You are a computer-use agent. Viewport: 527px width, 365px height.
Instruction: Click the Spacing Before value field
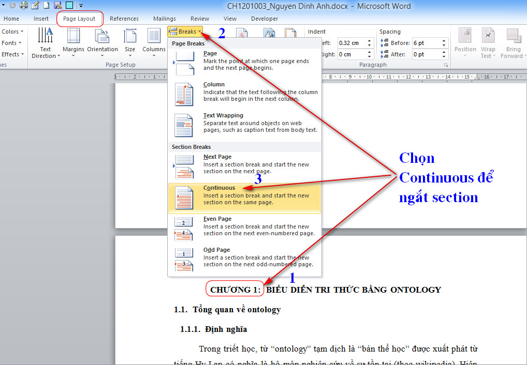click(x=426, y=43)
